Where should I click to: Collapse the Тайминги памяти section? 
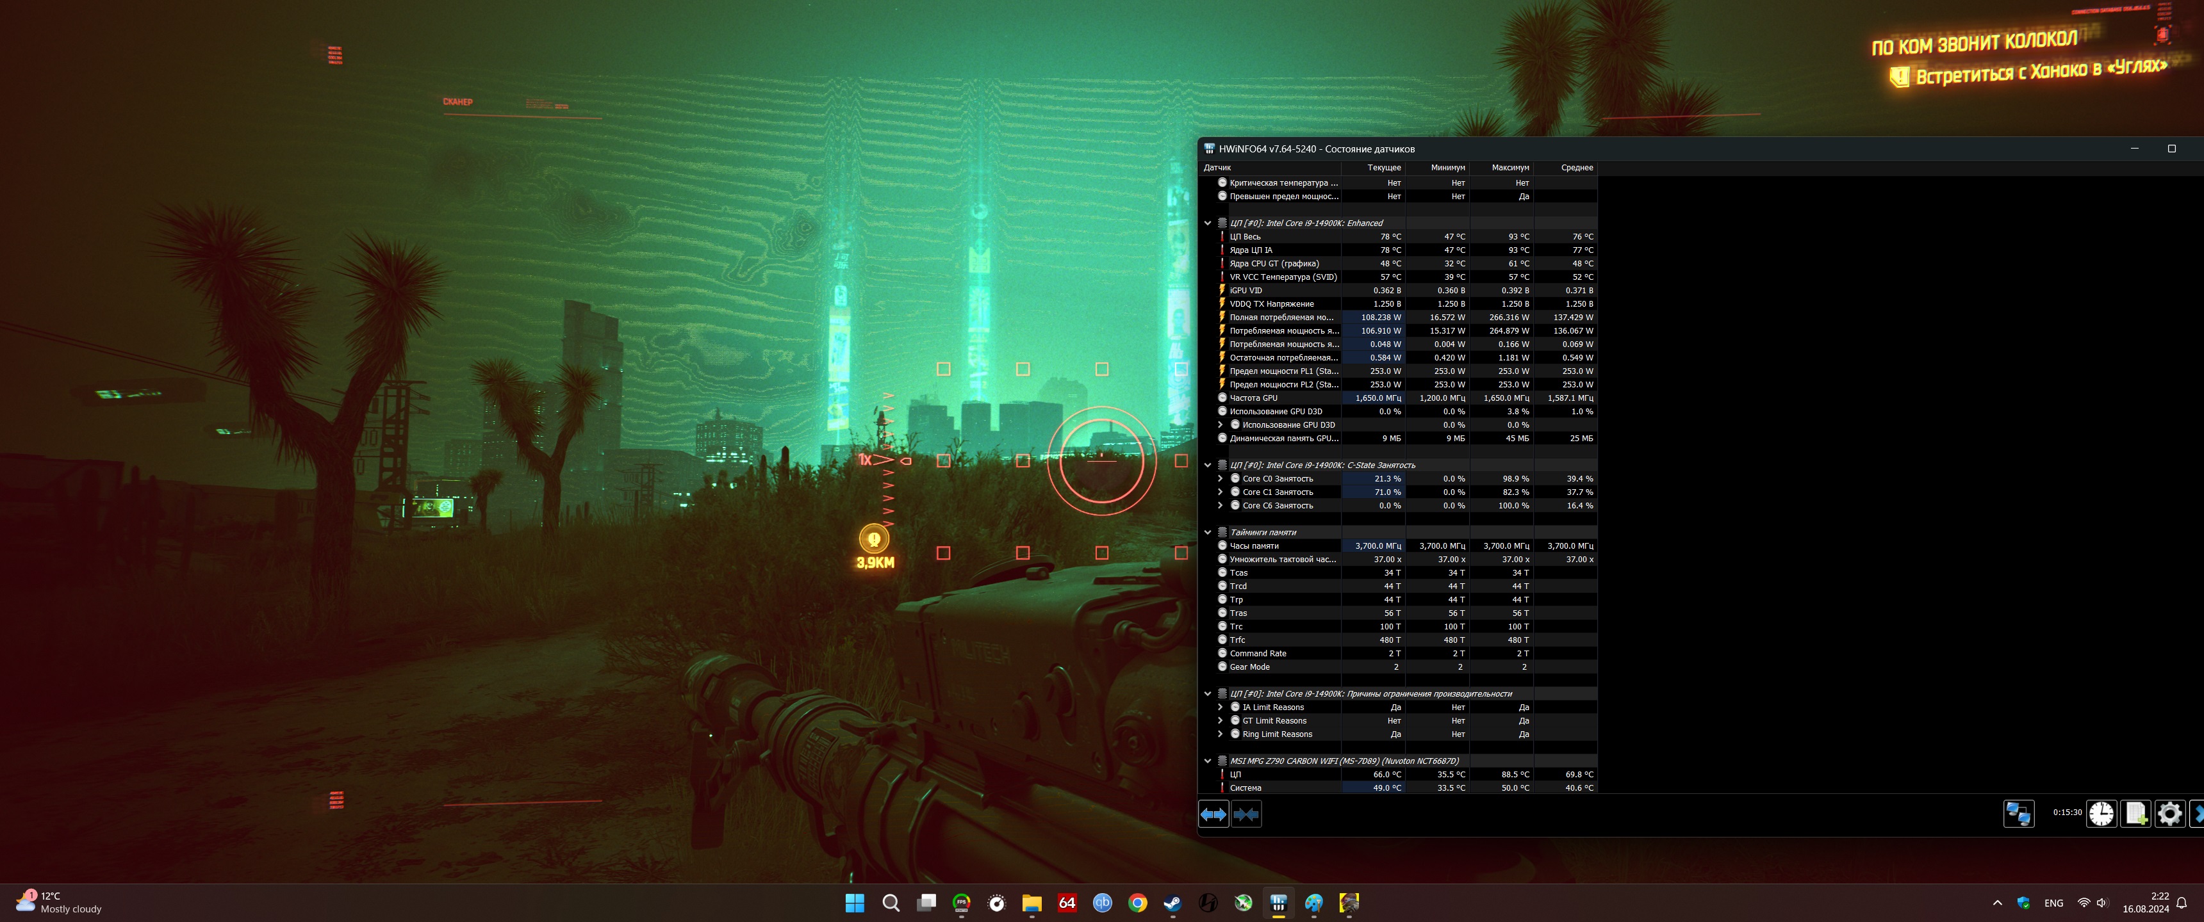[x=1208, y=532]
